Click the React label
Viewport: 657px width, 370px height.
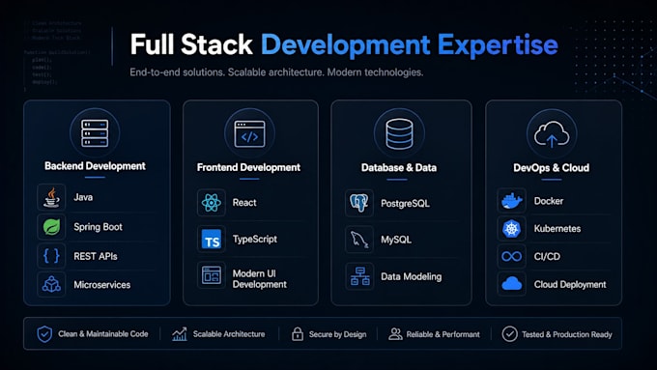pyautogui.click(x=244, y=203)
